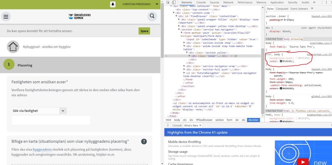Open the hamburger menu button

click(6, 17)
